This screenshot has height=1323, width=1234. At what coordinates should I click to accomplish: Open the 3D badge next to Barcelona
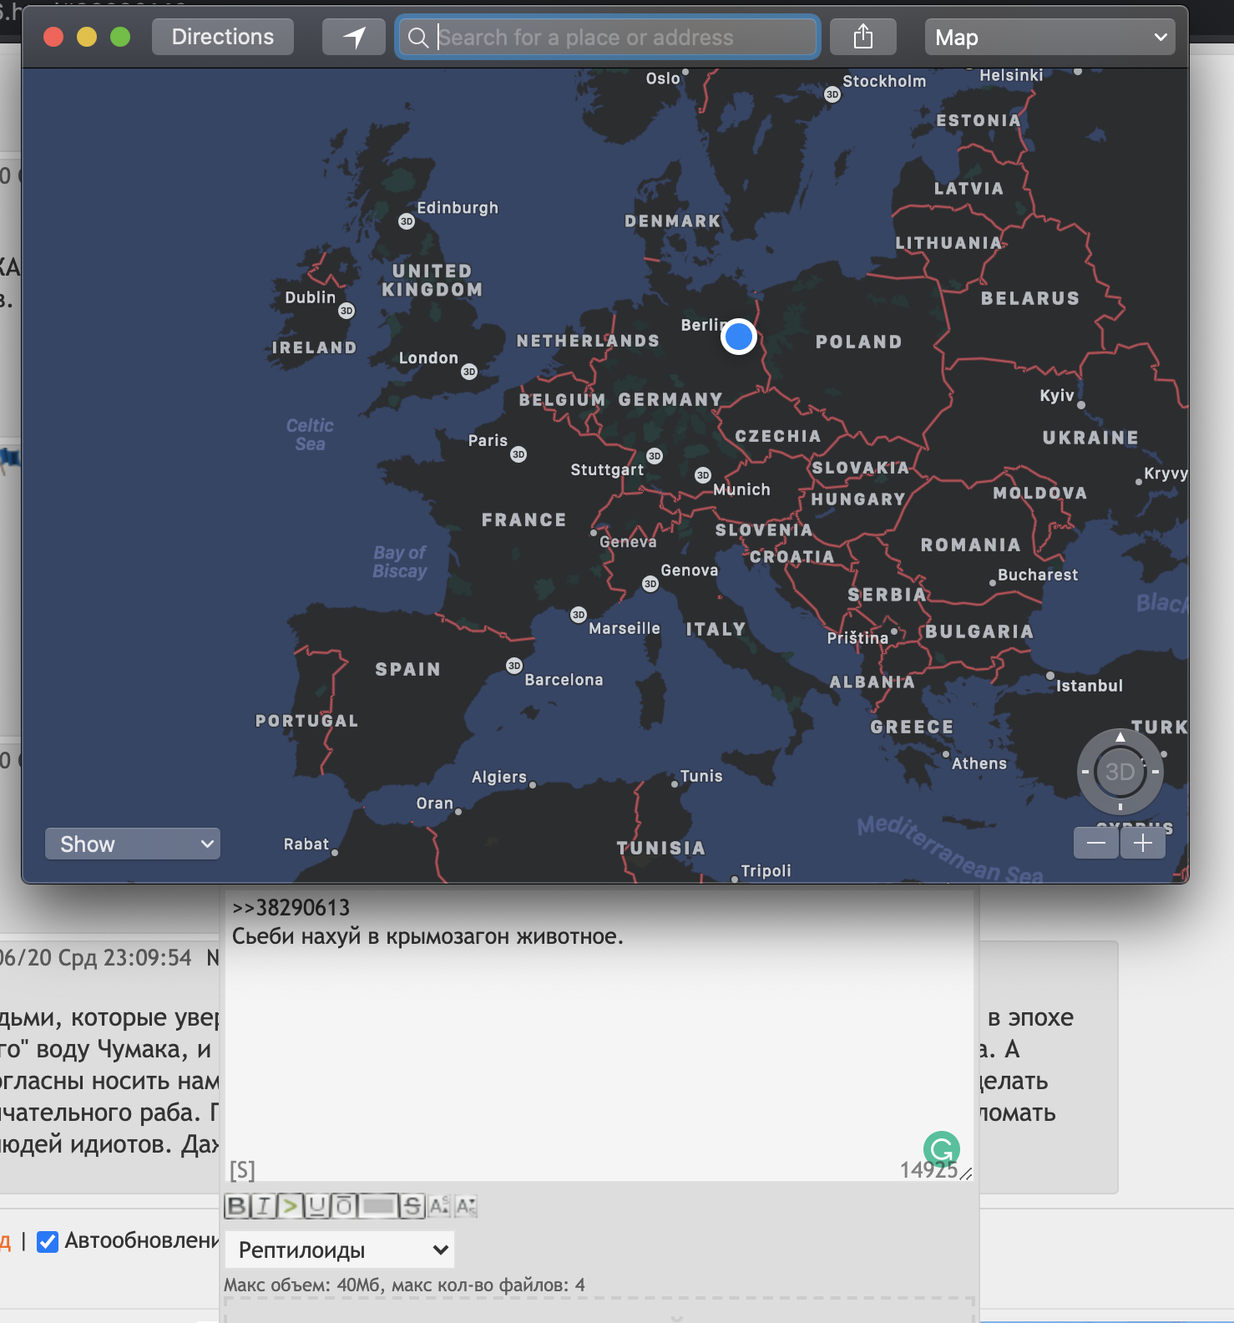514,666
